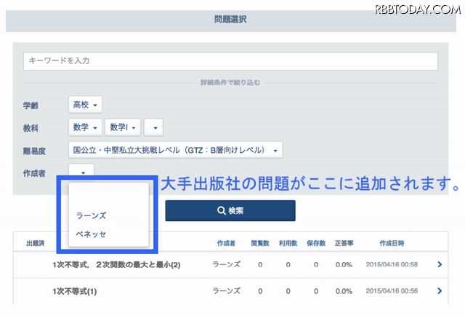Click the 利用数 column header
The height and width of the screenshot is (318, 465).
click(288, 244)
